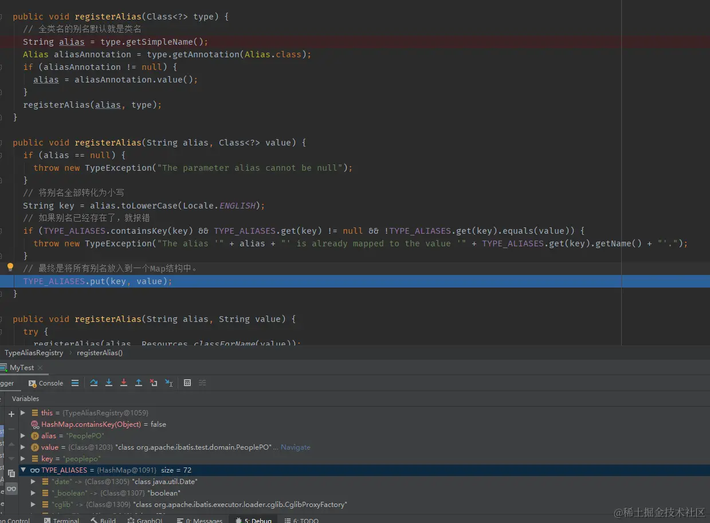Select the key = "peoplepo" variable row
Viewport: 710px width, 523px height.
[364, 458]
